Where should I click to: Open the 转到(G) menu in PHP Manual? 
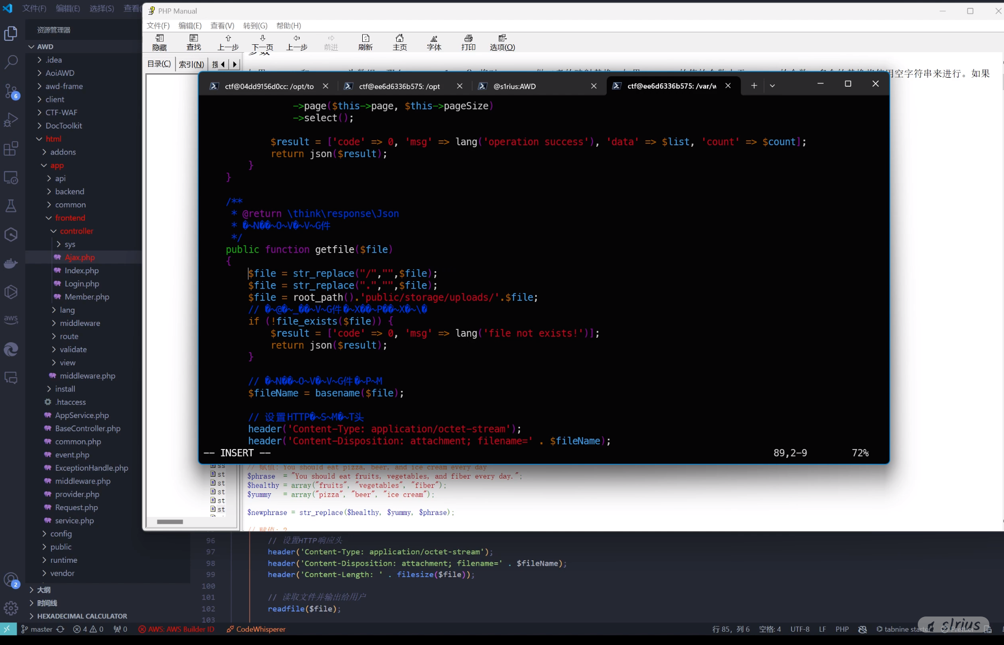[x=255, y=26]
